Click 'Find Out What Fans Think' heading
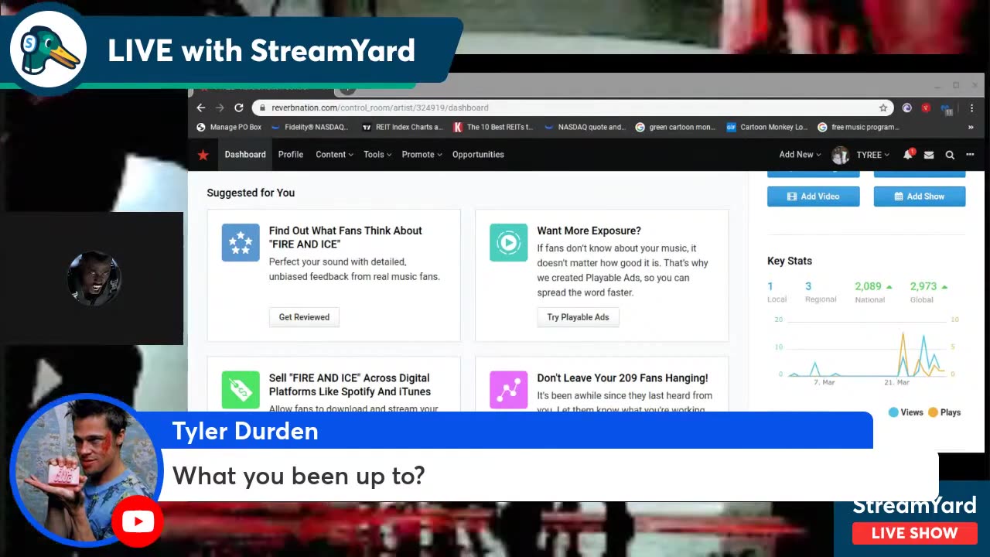 click(x=346, y=237)
